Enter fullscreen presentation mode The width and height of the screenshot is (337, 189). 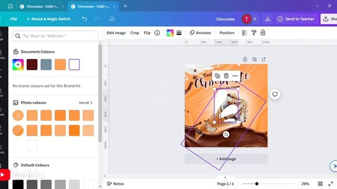[x=331, y=184]
